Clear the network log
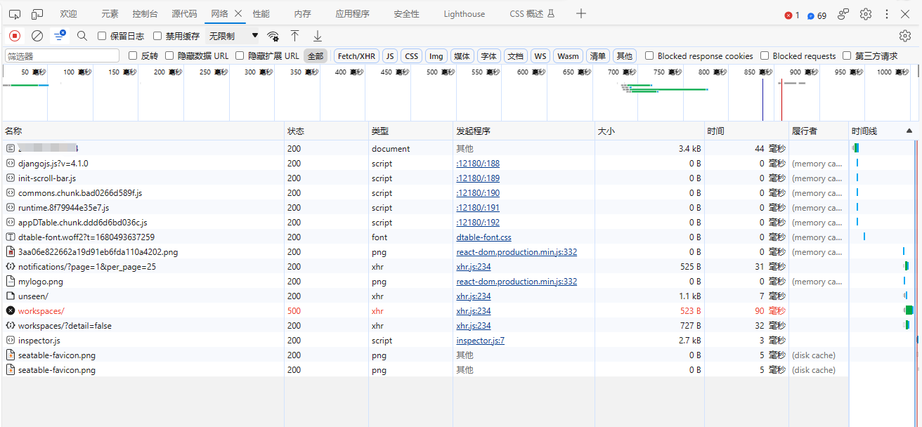 pos(37,36)
